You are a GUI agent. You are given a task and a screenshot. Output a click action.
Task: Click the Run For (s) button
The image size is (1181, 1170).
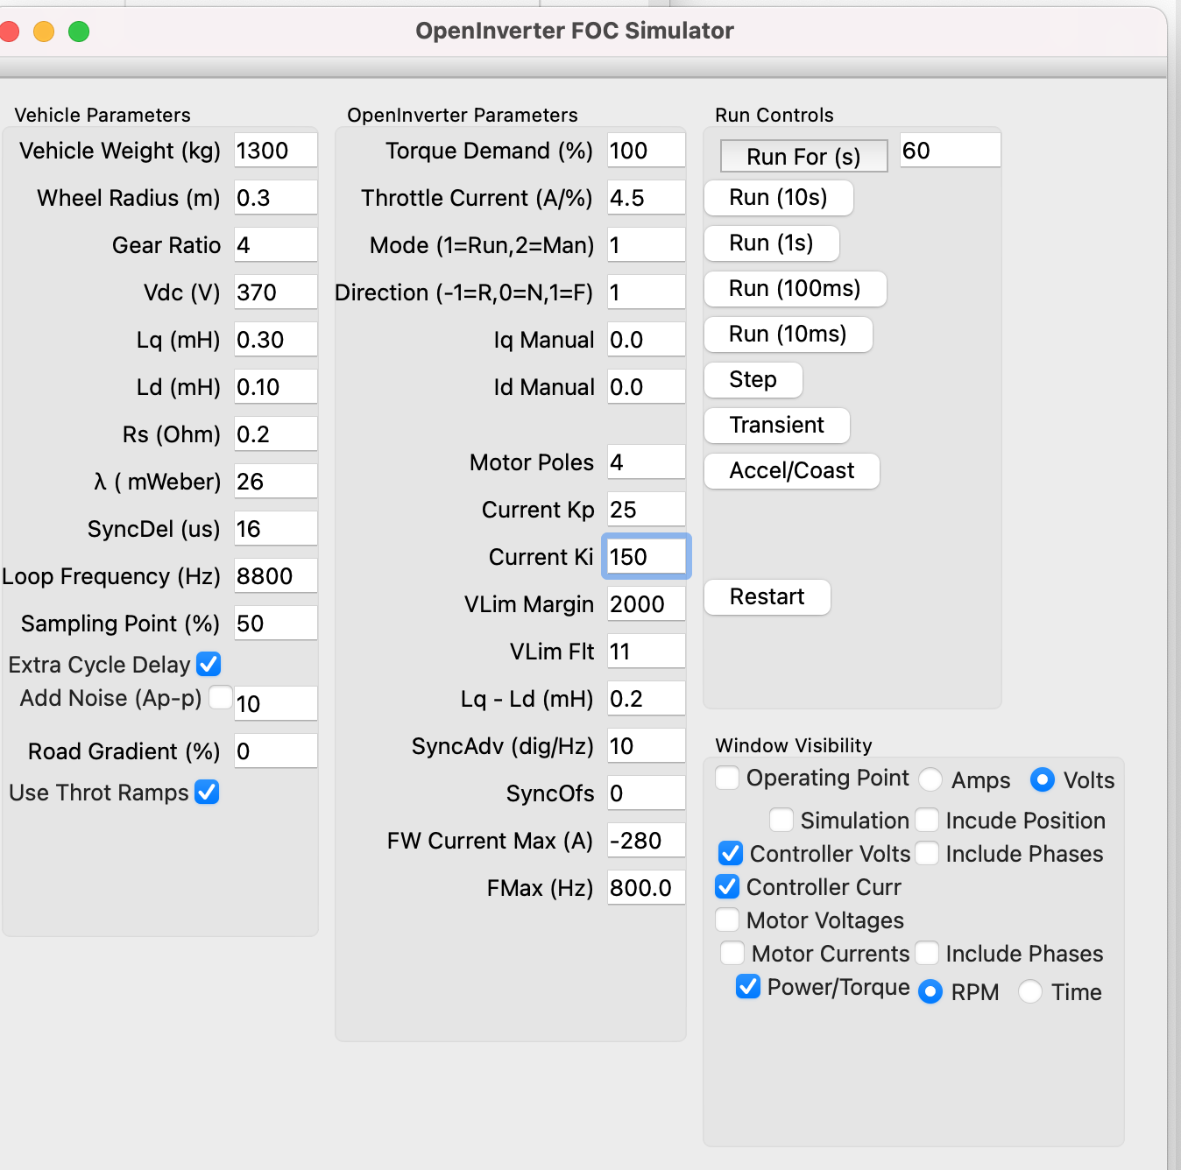click(x=803, y=157)
